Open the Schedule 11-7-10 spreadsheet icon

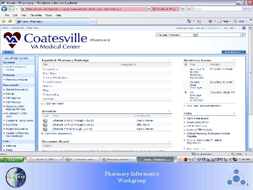point(45,125)
